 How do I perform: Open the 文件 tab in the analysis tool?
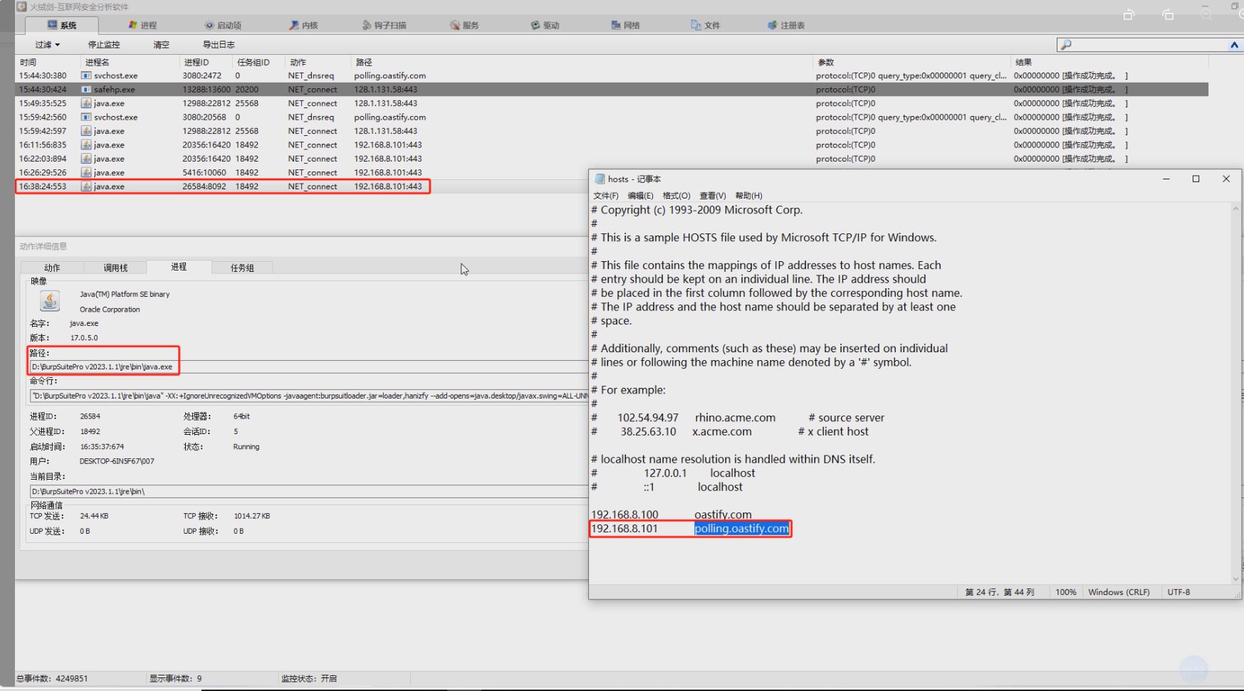click(706, 25)
